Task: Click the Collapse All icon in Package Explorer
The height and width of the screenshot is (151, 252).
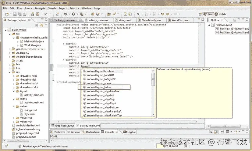Action: [37, 25]
